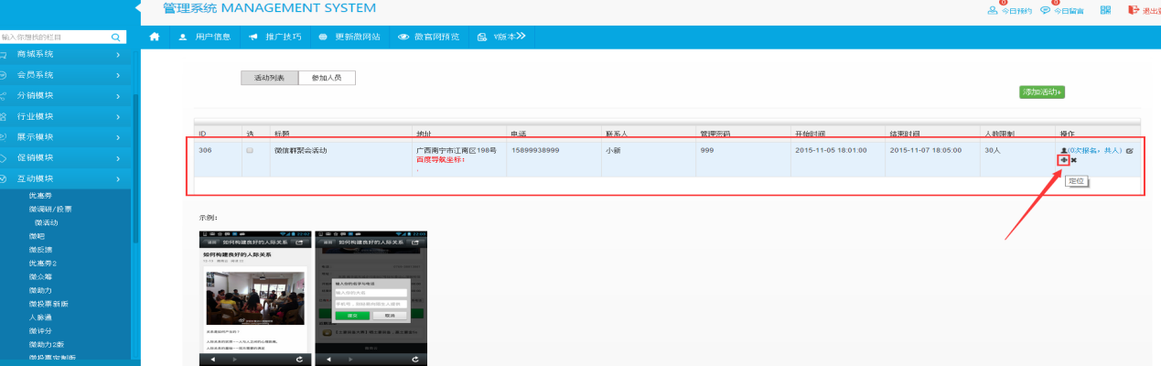Click the first example phone screenshot thumbnail
This screenshot has width=1161, height=366.
(254, 298)
